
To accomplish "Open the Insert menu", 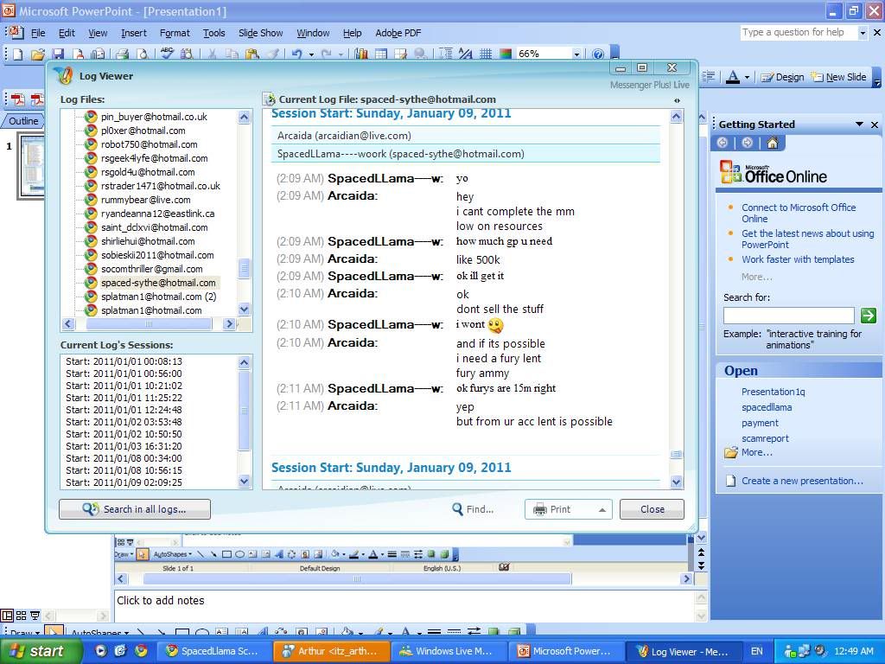I will pyautogui.click(x=134, y=33).
